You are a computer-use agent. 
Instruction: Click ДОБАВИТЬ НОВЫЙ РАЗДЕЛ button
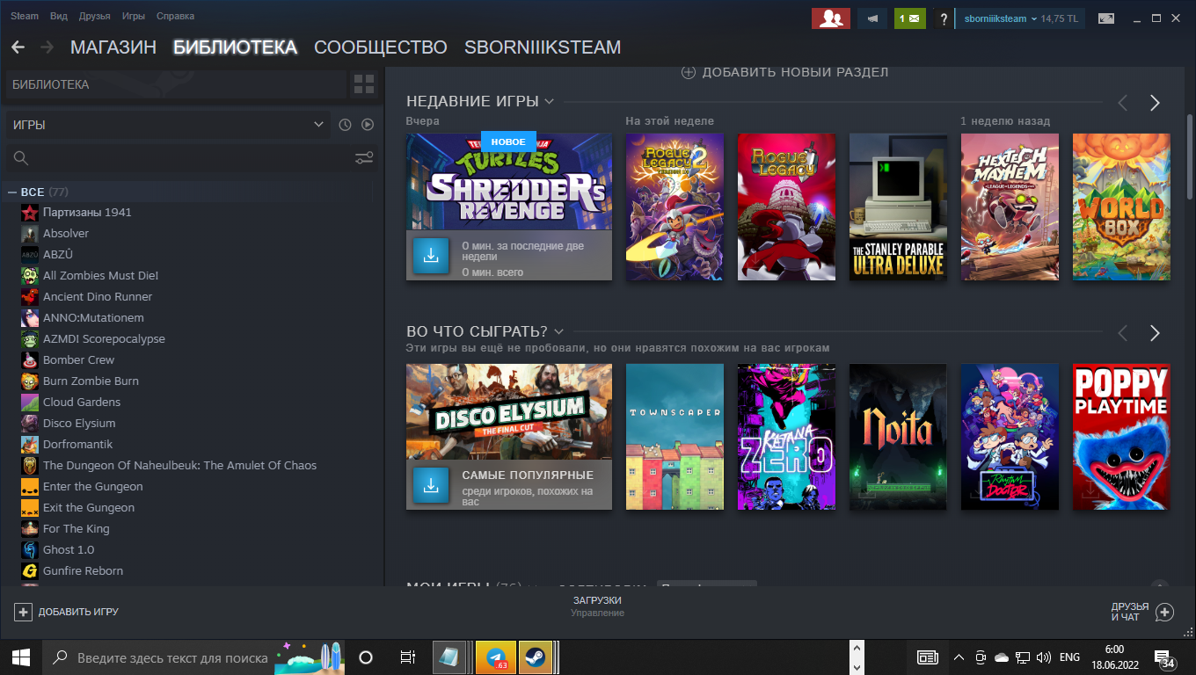(784, 72)
